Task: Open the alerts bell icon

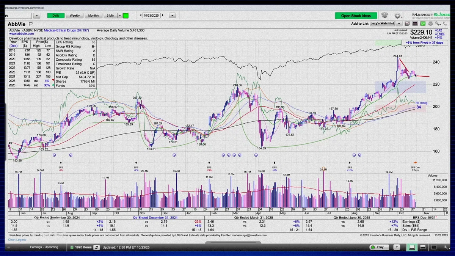Action: click(x=384, y=16)
